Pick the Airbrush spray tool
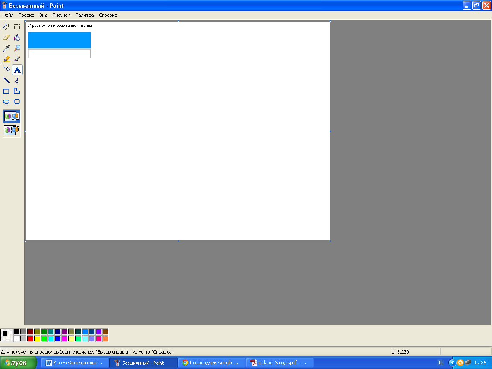 pyautogui.click(x=6, y=69)
